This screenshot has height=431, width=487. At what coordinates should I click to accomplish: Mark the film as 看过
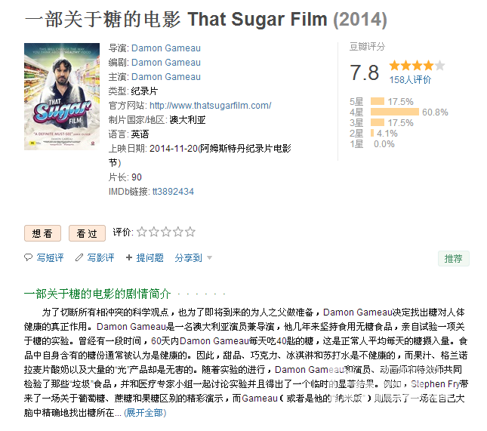pyautogui.click(x=87, y=233)
